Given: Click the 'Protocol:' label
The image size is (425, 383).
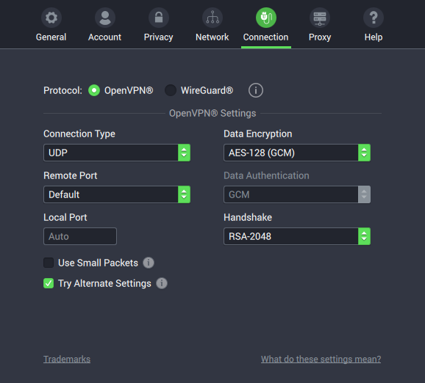Looking at the screenshot, I should click(x=63, y=90).
